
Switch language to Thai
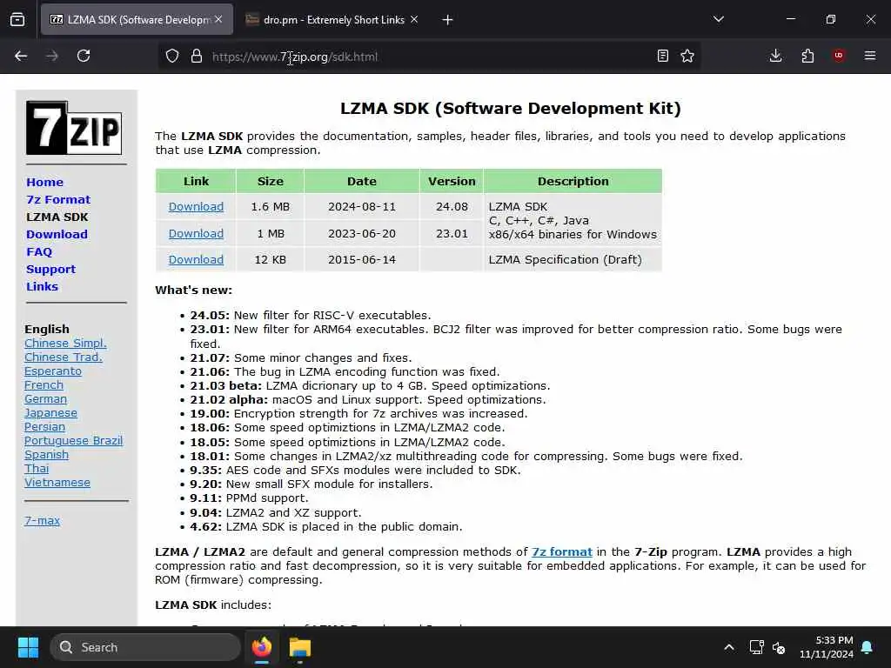pyautogui.click(x=37, y=469)
